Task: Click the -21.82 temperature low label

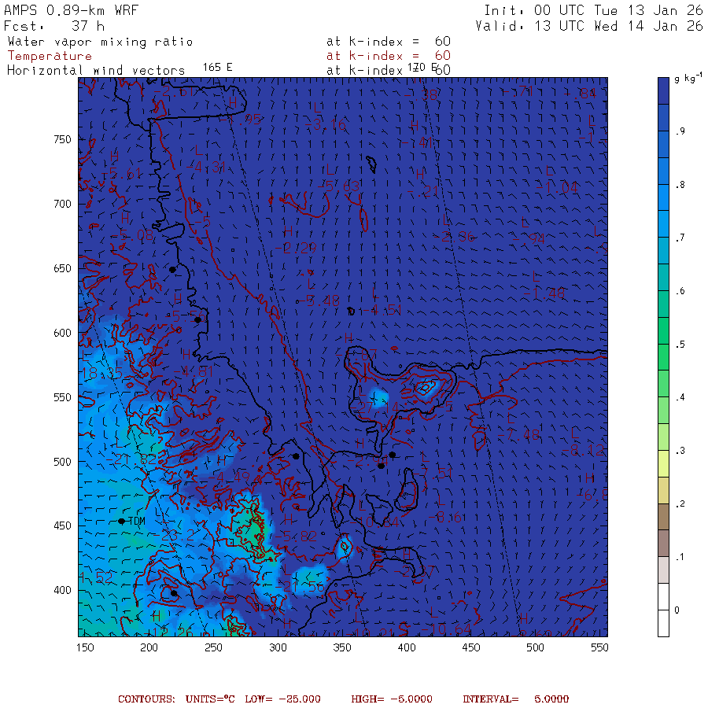Action: coord(131,459)
